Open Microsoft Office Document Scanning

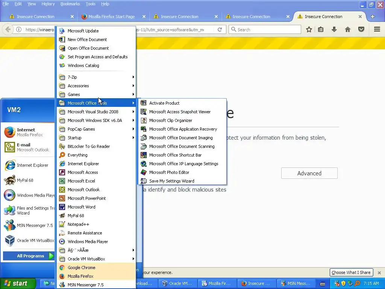pyautogui.click(x=182, y=146)
